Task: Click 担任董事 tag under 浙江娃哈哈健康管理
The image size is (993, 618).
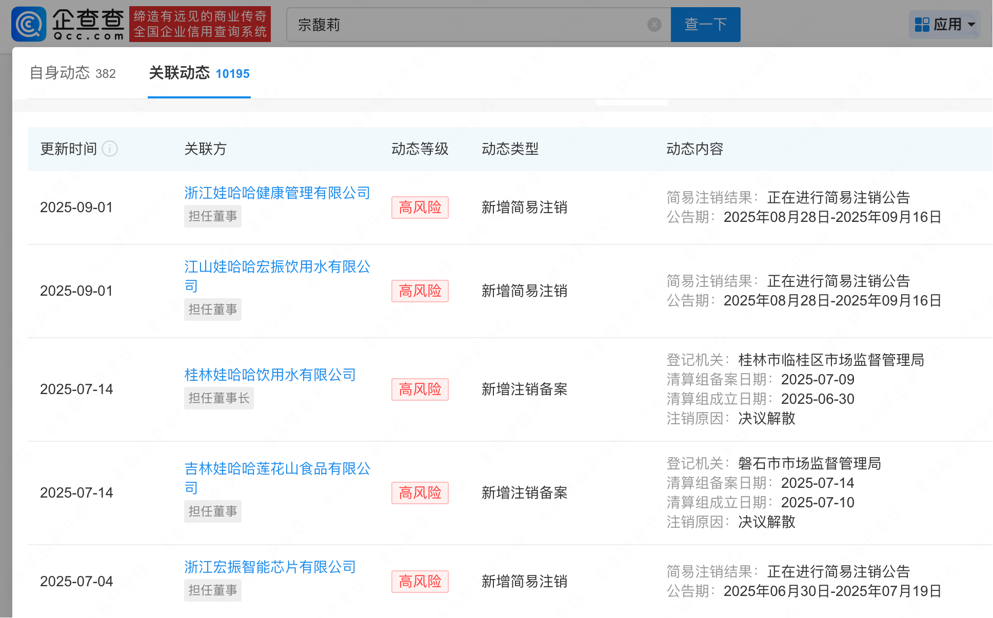Action: click(212, 216)
